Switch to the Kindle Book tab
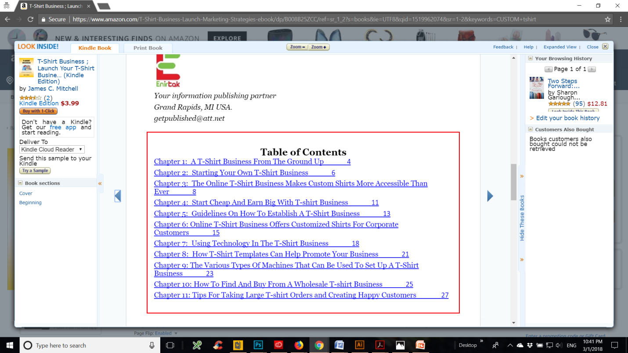 95,48
